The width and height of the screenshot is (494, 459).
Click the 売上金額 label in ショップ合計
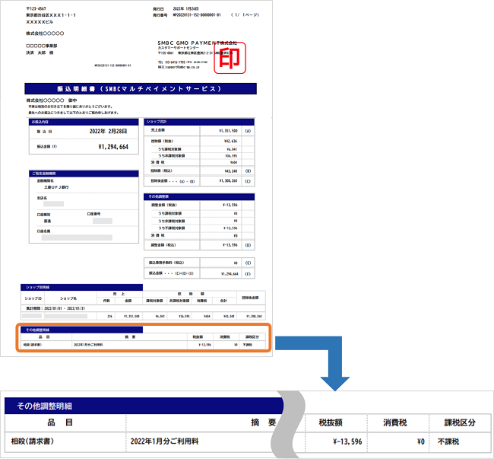coord(157,130)
